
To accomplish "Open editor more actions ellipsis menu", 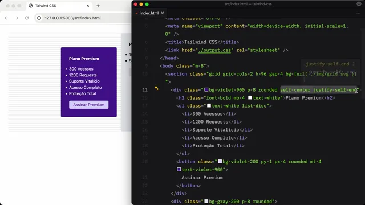I will click(x=358, y=13).
